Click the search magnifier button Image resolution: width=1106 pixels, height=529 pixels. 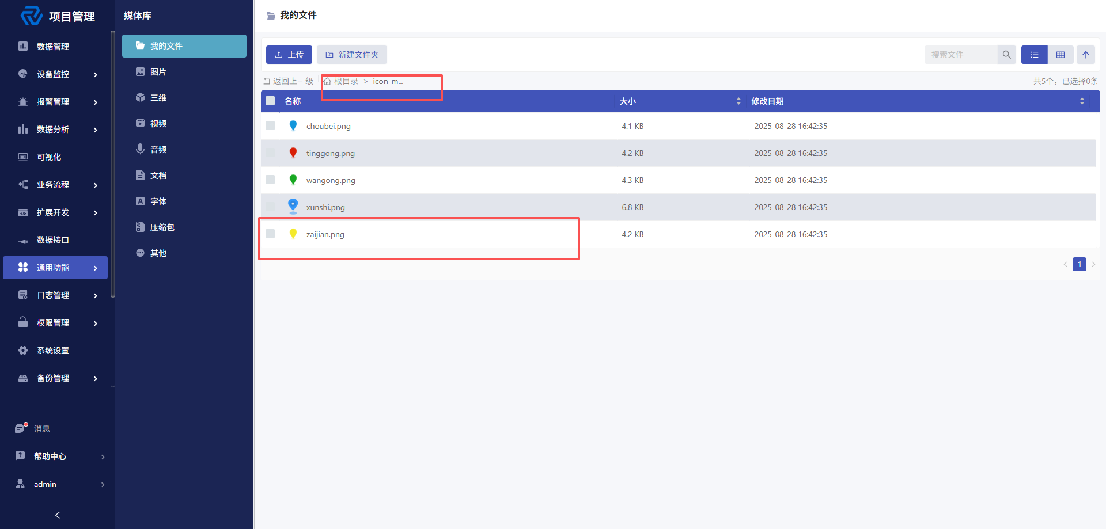[1006, 55]
